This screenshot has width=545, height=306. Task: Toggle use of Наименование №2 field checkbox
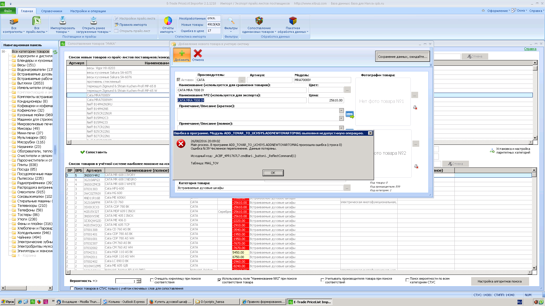219,280
